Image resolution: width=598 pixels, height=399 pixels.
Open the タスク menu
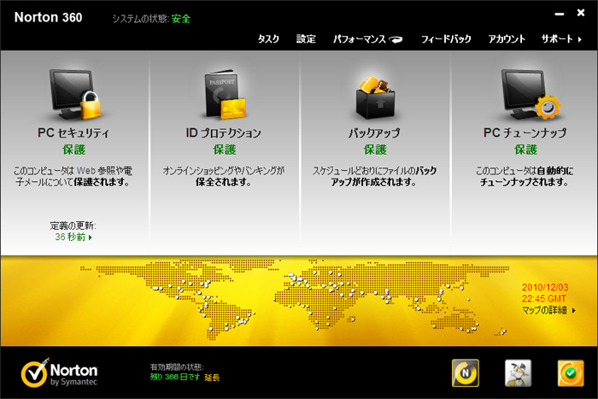click(268, 39)
